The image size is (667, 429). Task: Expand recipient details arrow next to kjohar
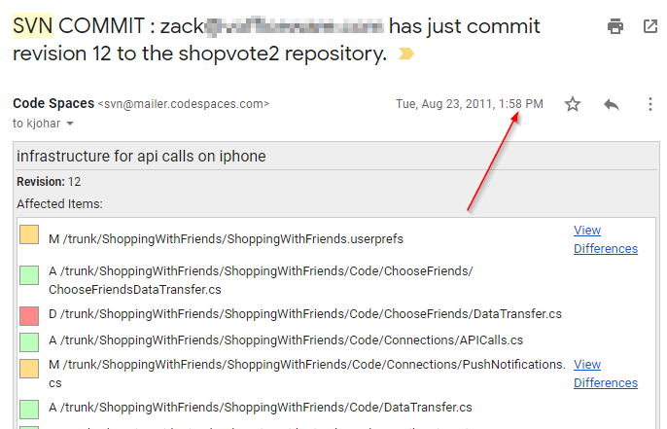(x=70, y=125)
